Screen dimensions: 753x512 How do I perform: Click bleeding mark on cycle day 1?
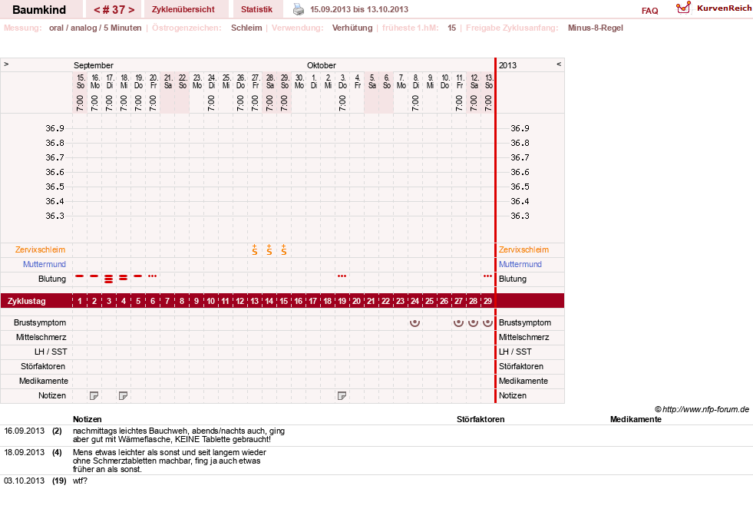coord(80,276)
